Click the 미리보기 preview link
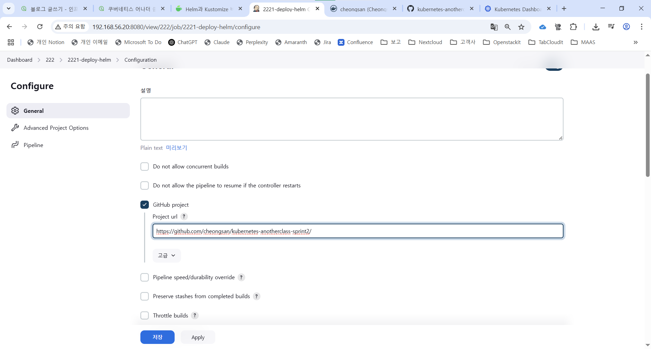 pyautogui.click(x=176, y=148)
